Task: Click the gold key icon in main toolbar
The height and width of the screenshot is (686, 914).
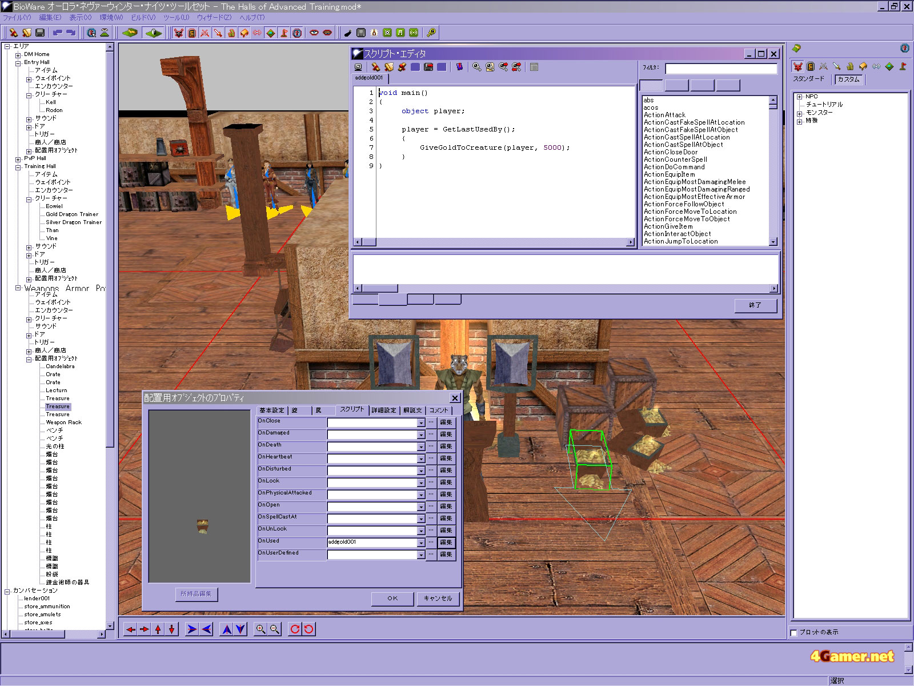Action: click(x=431, y=33)
